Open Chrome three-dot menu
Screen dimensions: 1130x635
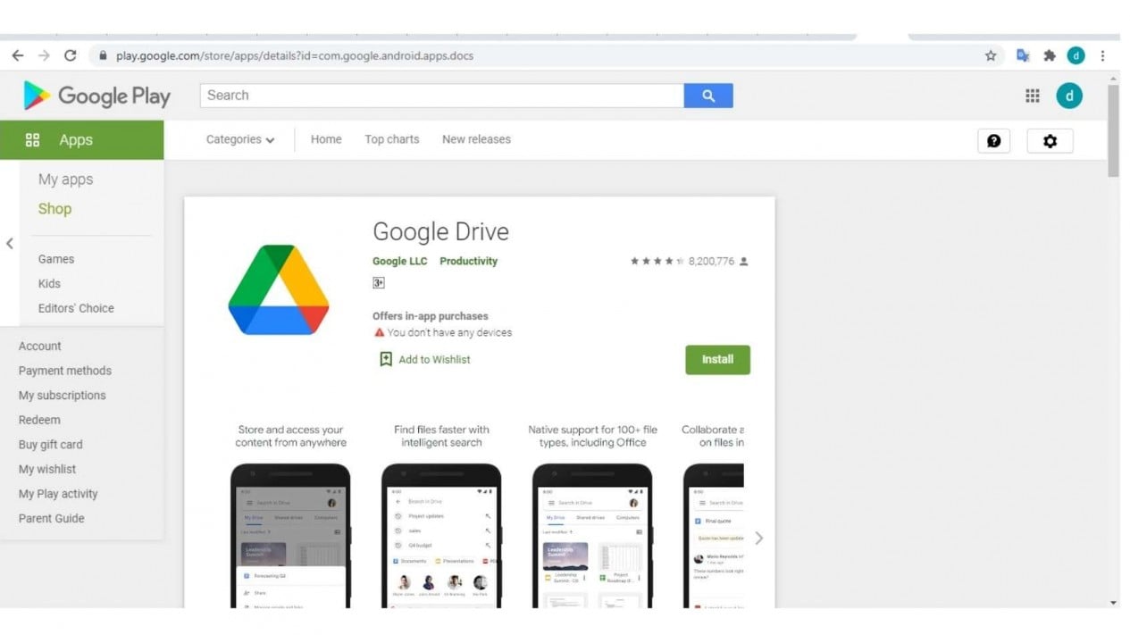pos(1102,55)
